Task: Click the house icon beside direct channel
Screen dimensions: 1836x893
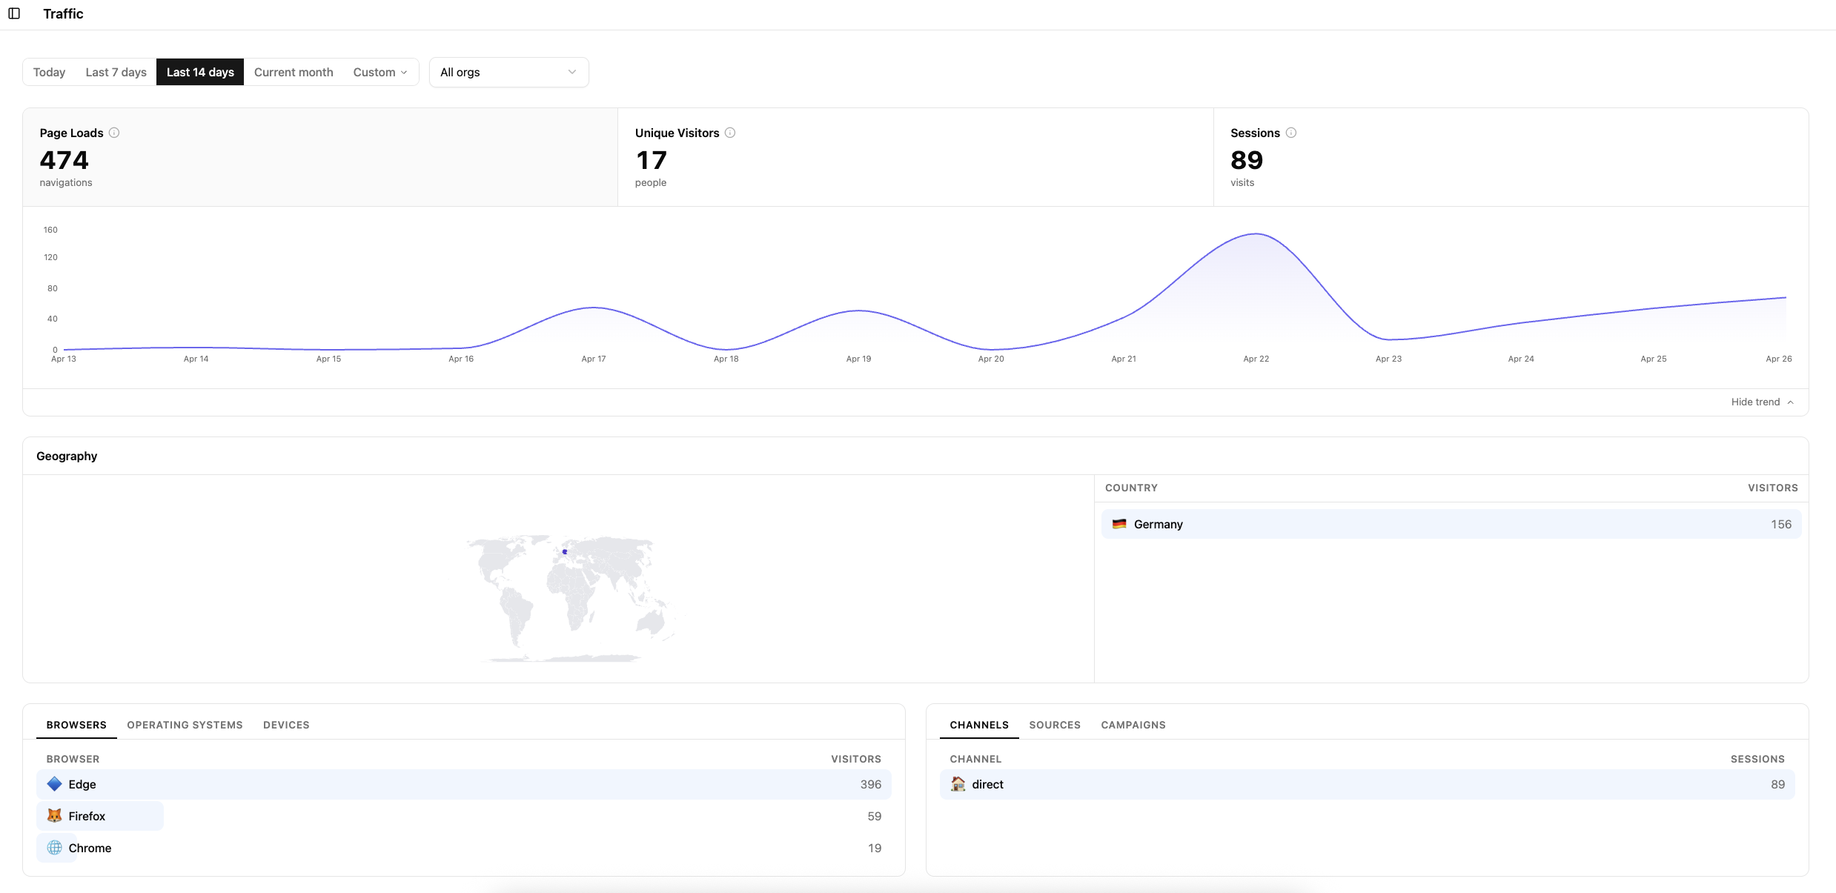Action: (x=957, y=784)
